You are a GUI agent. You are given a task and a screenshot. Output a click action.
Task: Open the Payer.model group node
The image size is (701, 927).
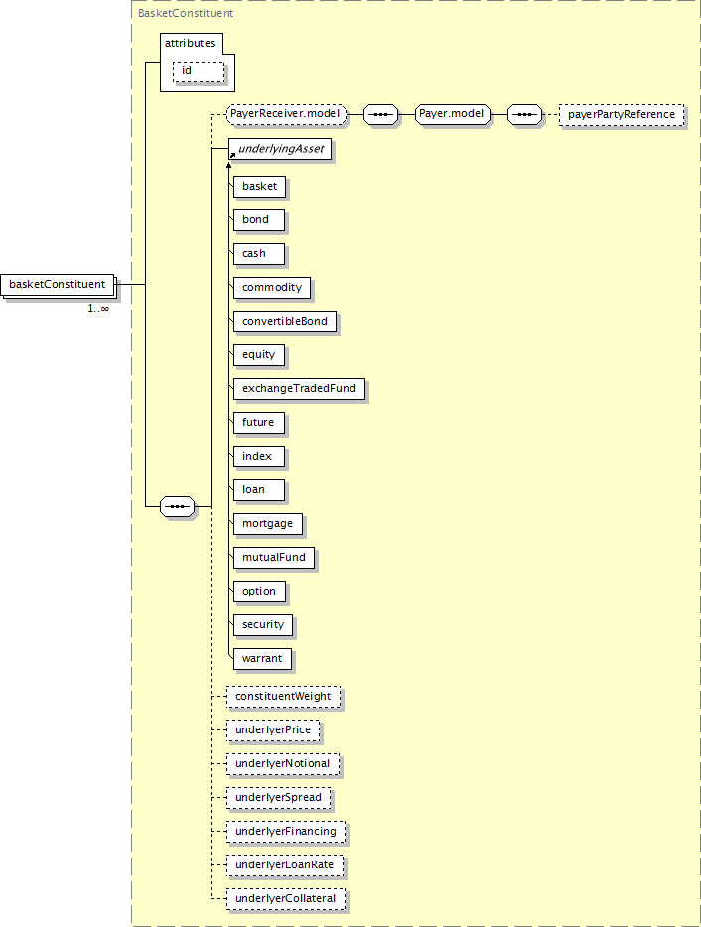tap(452, 115)
